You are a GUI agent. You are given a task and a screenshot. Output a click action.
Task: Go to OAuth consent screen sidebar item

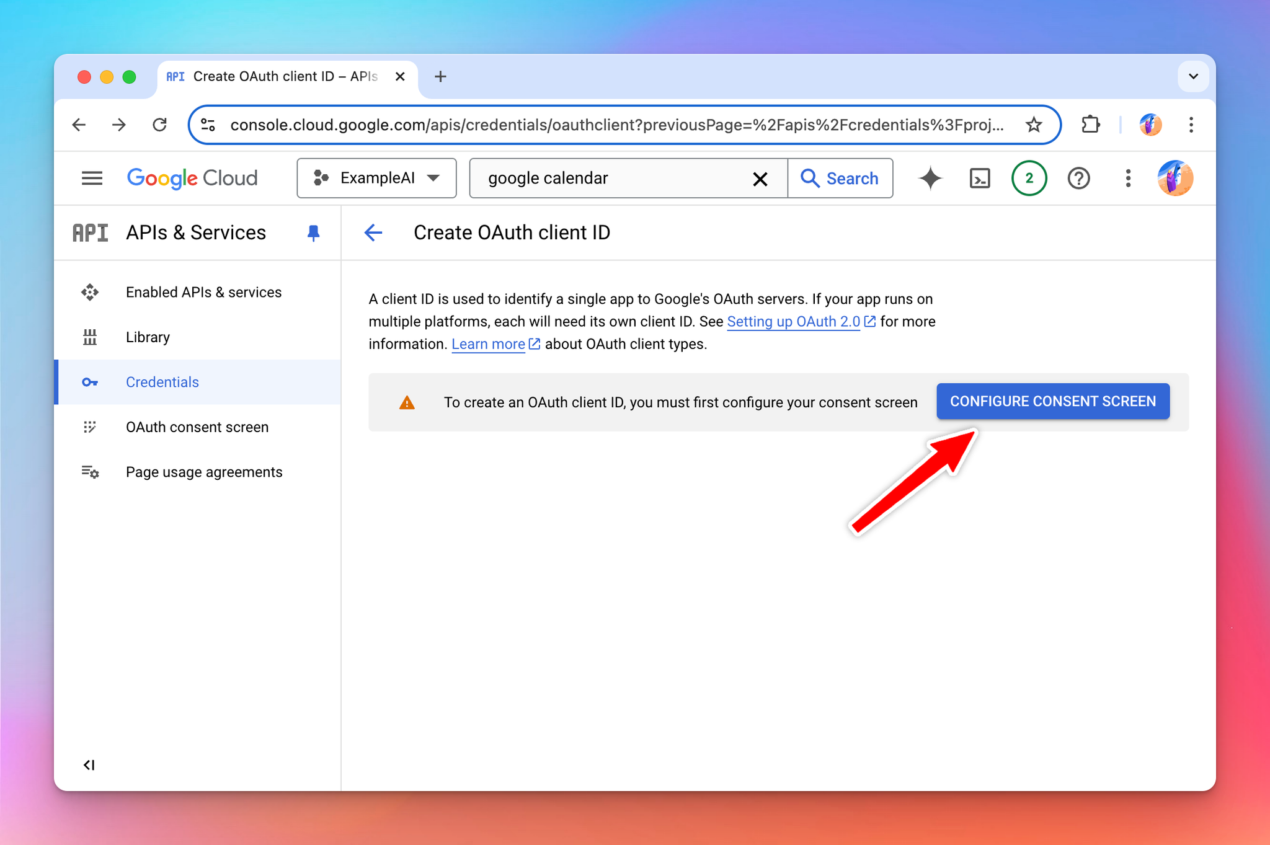[197, 427]
